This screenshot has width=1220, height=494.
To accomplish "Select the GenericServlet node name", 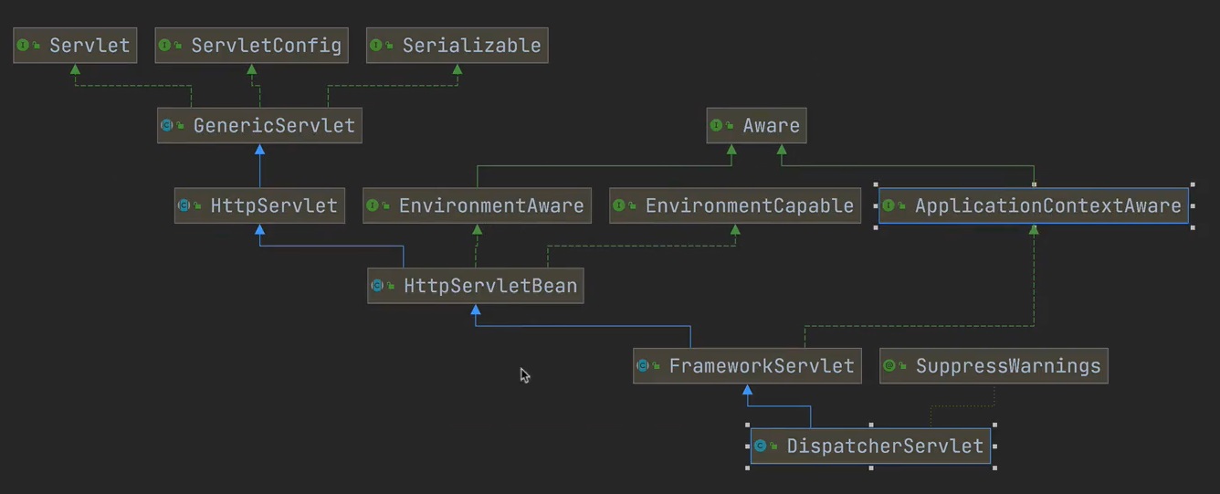I will click(274, 125).
